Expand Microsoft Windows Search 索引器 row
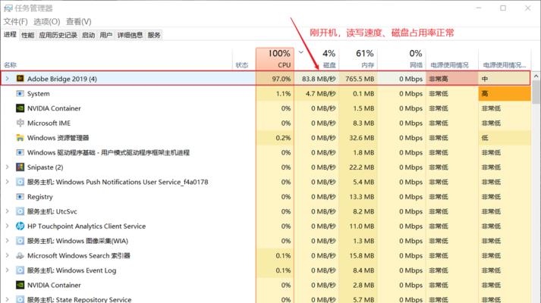The image size is (541, 303). coord(8,256)
